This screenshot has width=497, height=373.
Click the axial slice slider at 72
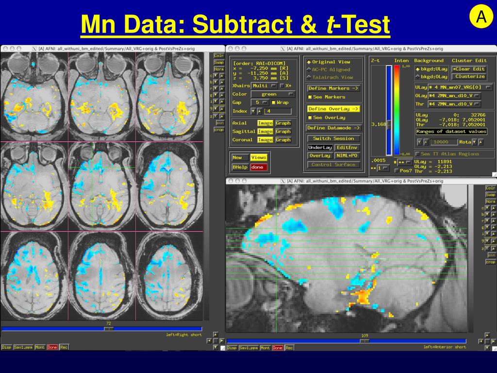[x=109, y=329]
